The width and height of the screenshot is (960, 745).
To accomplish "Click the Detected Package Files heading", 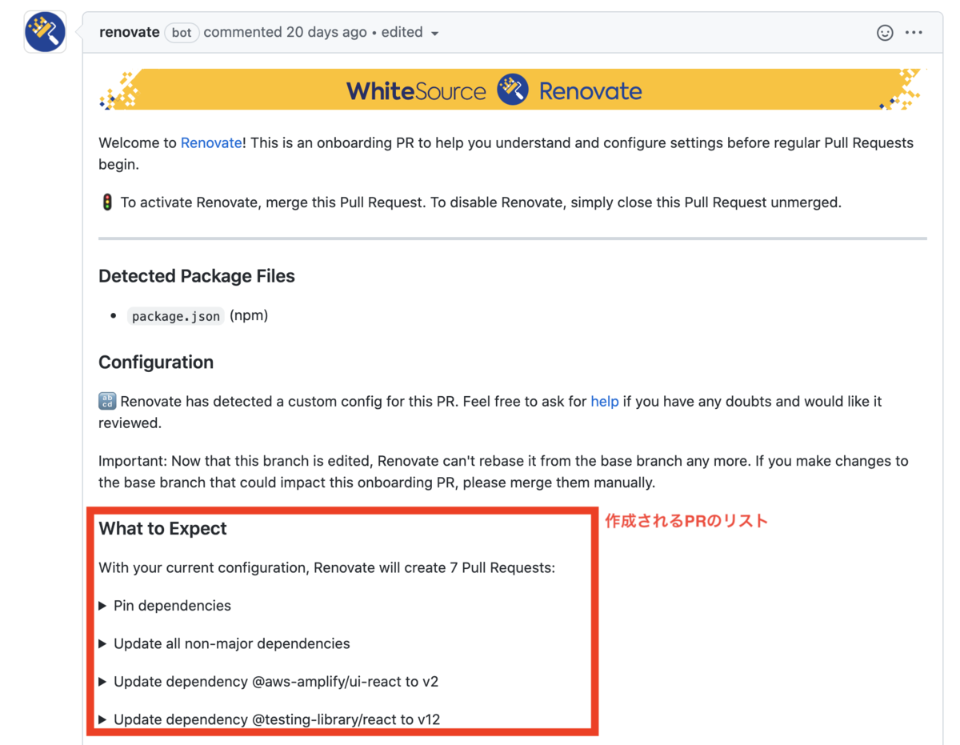I will point(197,276).
